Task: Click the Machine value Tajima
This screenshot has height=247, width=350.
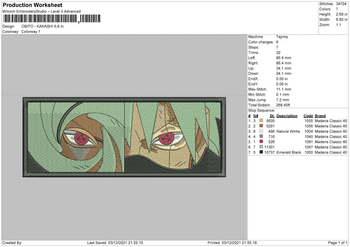Action: pyautogui.click(x=282, y=37)
